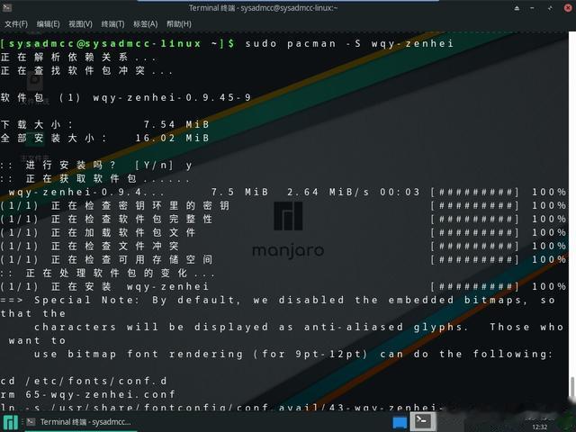Click the '==> Special Note:' text
Screen dimensions: 576x432
pos(70,301)
